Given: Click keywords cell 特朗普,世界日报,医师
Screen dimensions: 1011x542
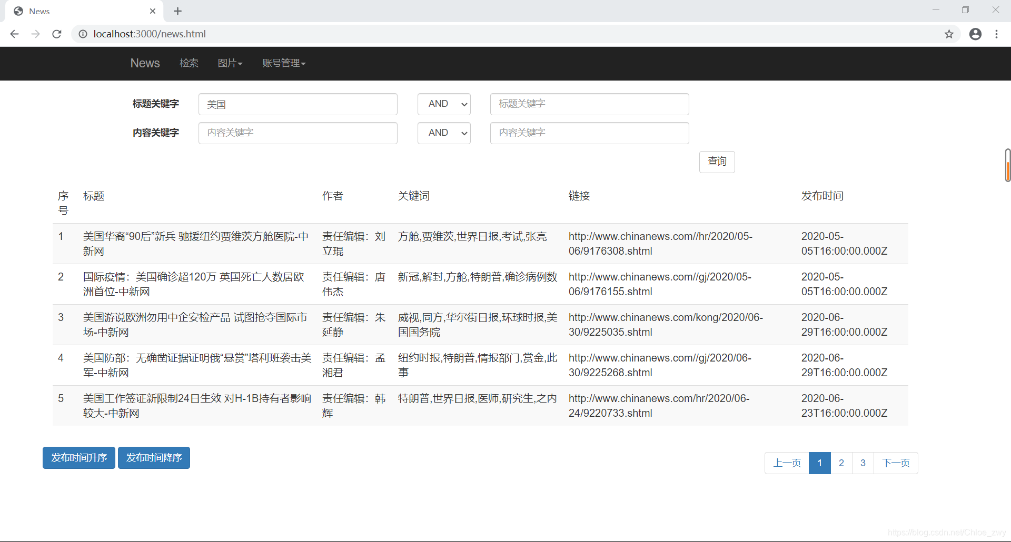Looking at the screenshot, I should [478, 398].
